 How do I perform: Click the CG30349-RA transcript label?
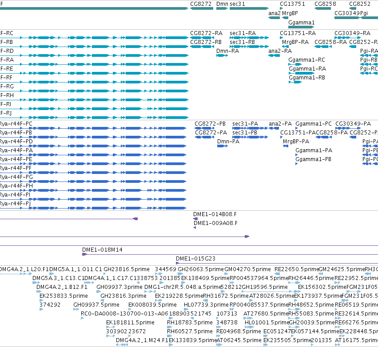click(352, 33)
